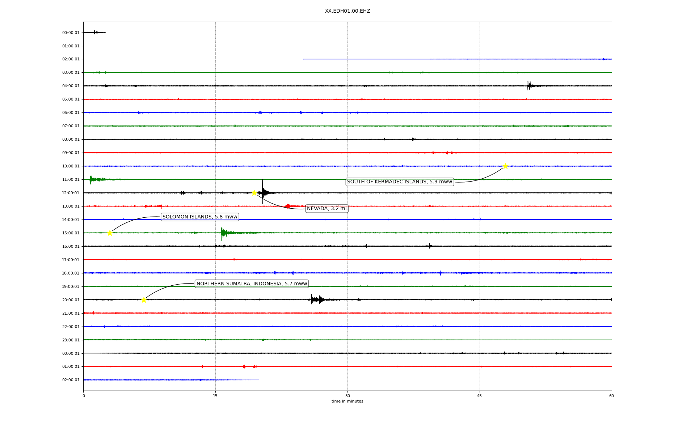Click the plot title XX.EDH01.00.EHZ

coord(347,11)
